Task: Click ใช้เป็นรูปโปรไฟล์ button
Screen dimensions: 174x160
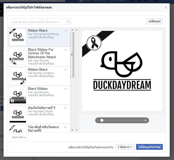Action: 149,147
